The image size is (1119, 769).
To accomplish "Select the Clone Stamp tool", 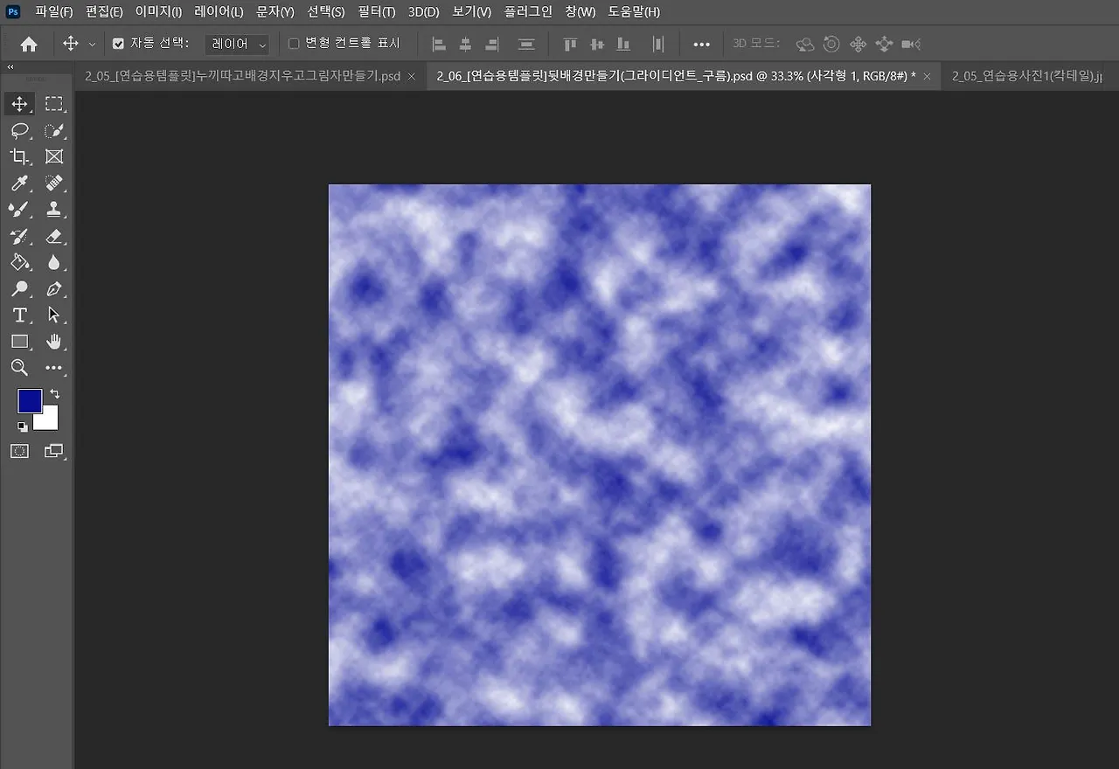I will [x=54, y=209].
